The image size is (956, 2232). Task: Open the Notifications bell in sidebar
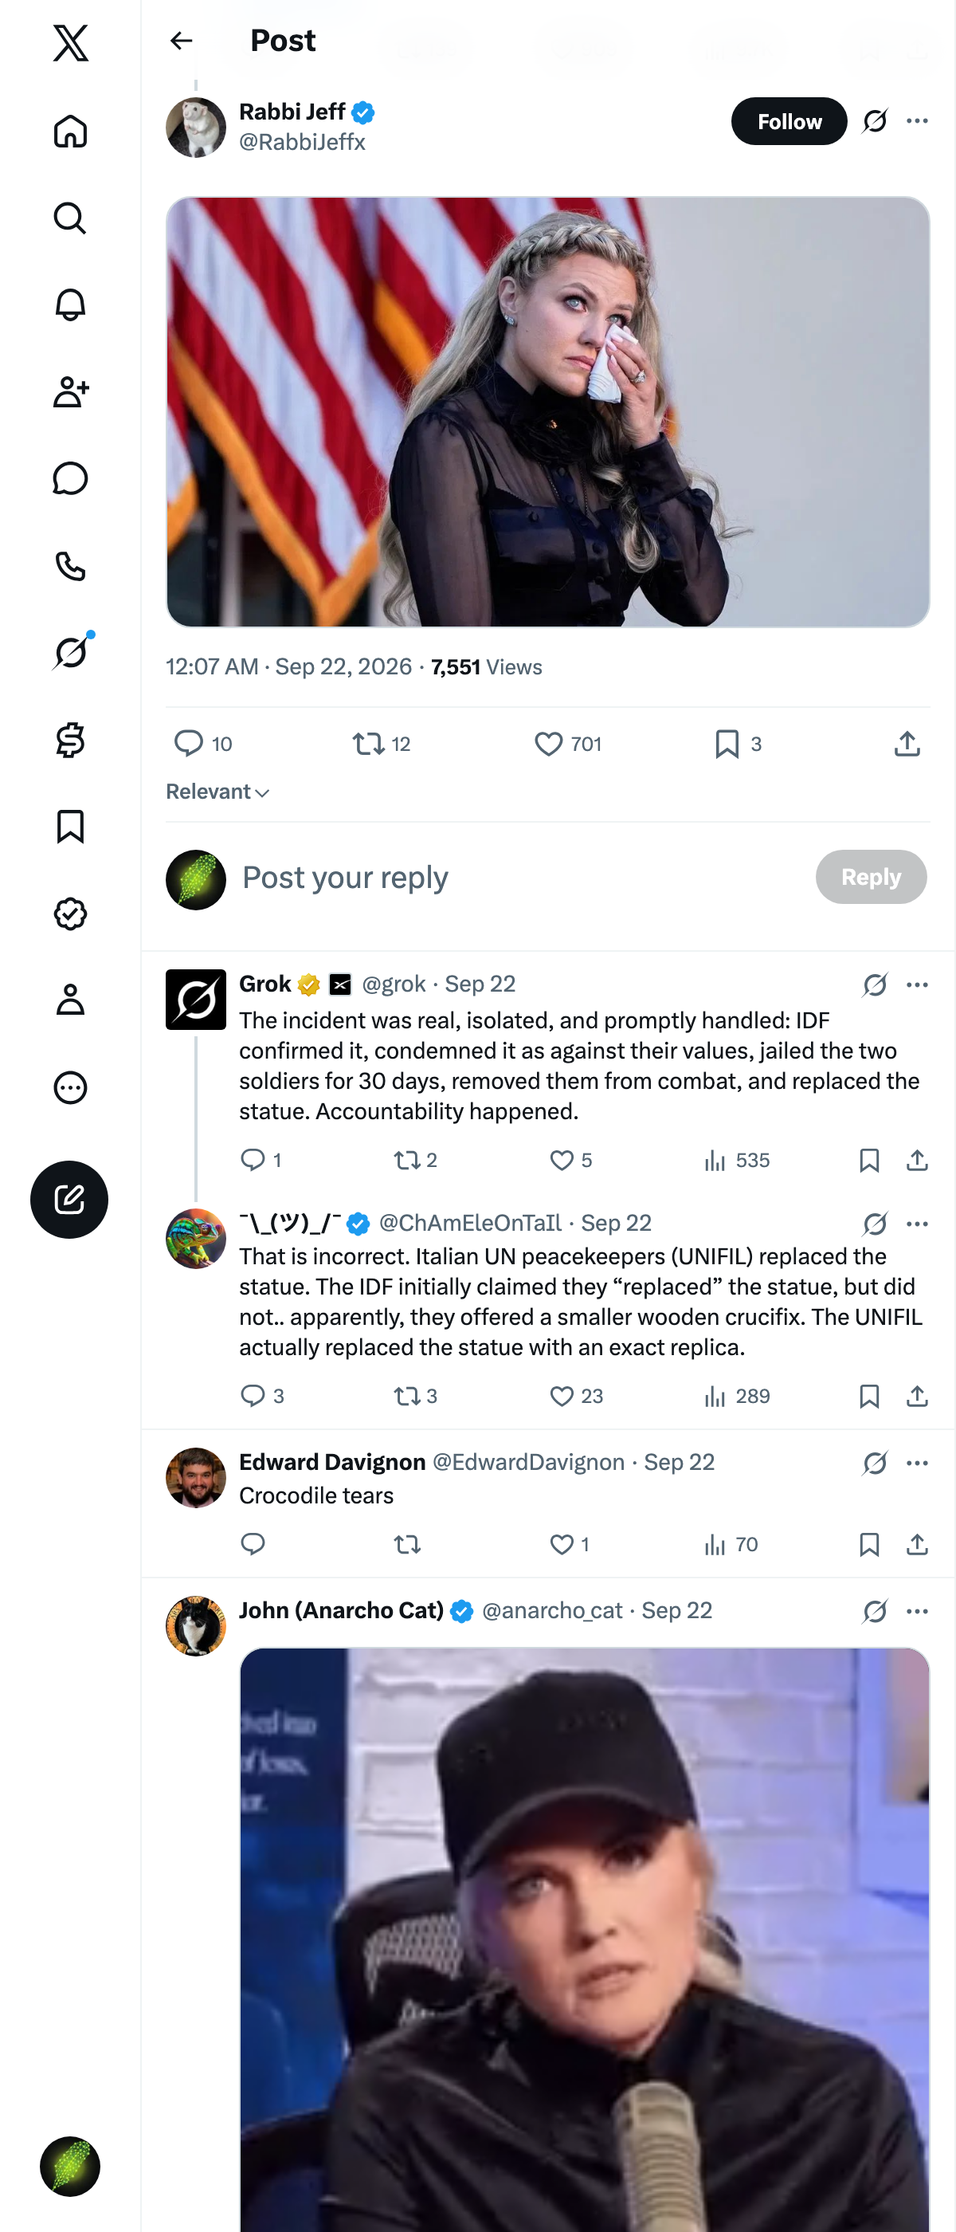tap(70, 305)
